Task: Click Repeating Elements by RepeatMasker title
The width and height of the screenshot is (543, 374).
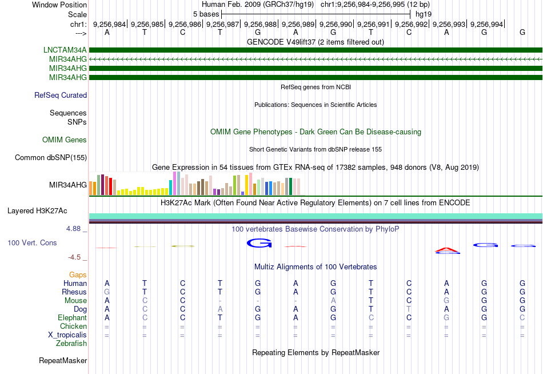Action: (x=316, y=352)
